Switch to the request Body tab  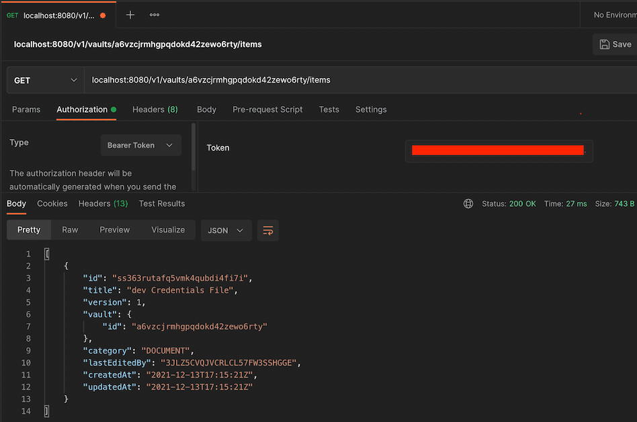pos(206,110)
